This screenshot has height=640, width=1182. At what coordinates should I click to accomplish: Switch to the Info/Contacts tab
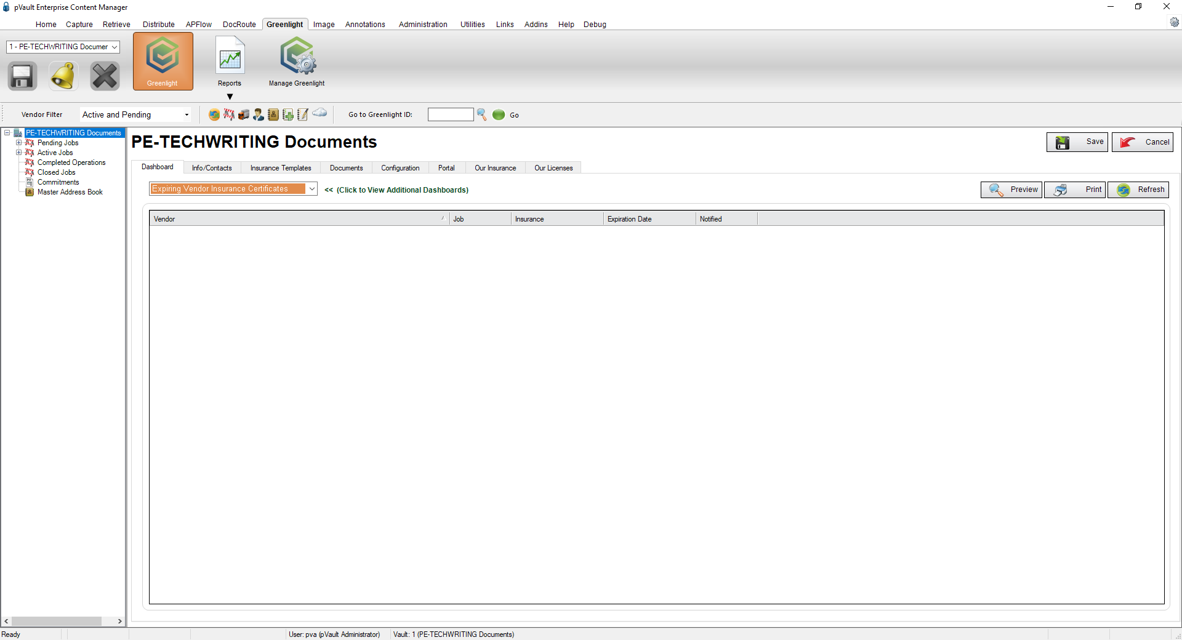click(212, 168)
